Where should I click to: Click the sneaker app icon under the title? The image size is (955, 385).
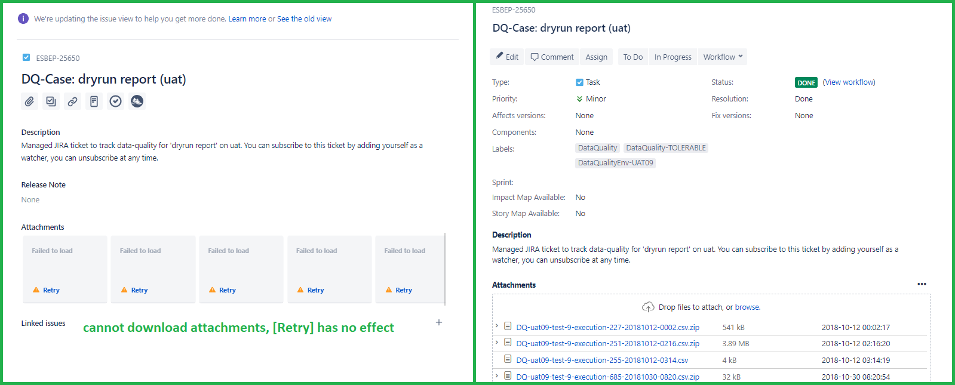pos(137,101)
